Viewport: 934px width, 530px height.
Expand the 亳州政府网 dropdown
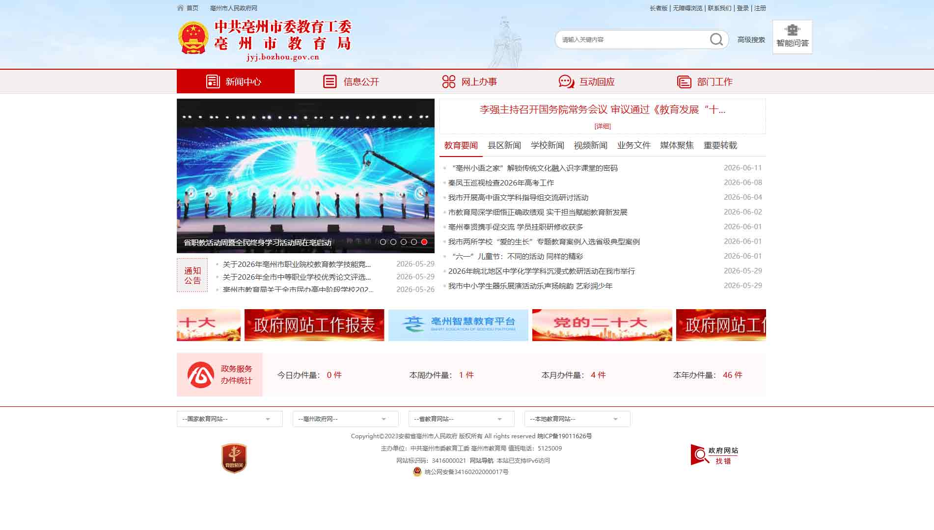pyautogui.click(x=346, y=419)
